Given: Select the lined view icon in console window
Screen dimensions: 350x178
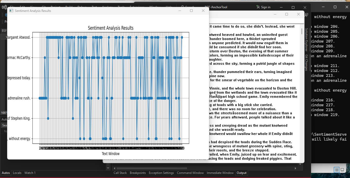Looking at the screenshot, I should [337, 170].
